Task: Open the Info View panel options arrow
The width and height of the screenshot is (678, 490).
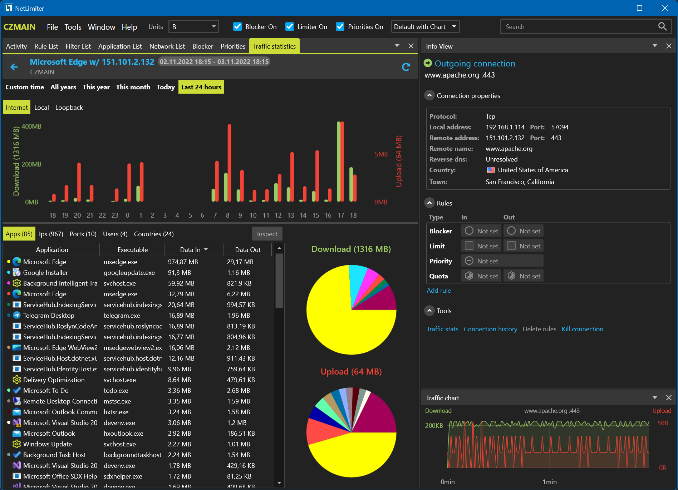Action: (x=655, y=46)
